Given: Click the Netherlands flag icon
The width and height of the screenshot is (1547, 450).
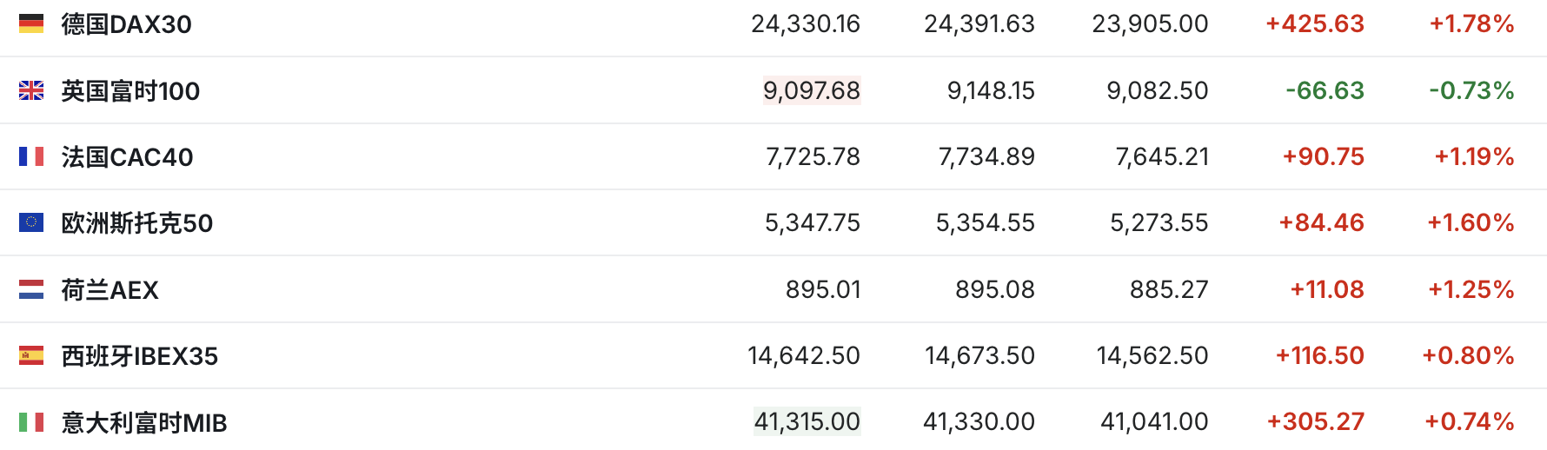Looking at the screenshot, I should tap(31, 289).
